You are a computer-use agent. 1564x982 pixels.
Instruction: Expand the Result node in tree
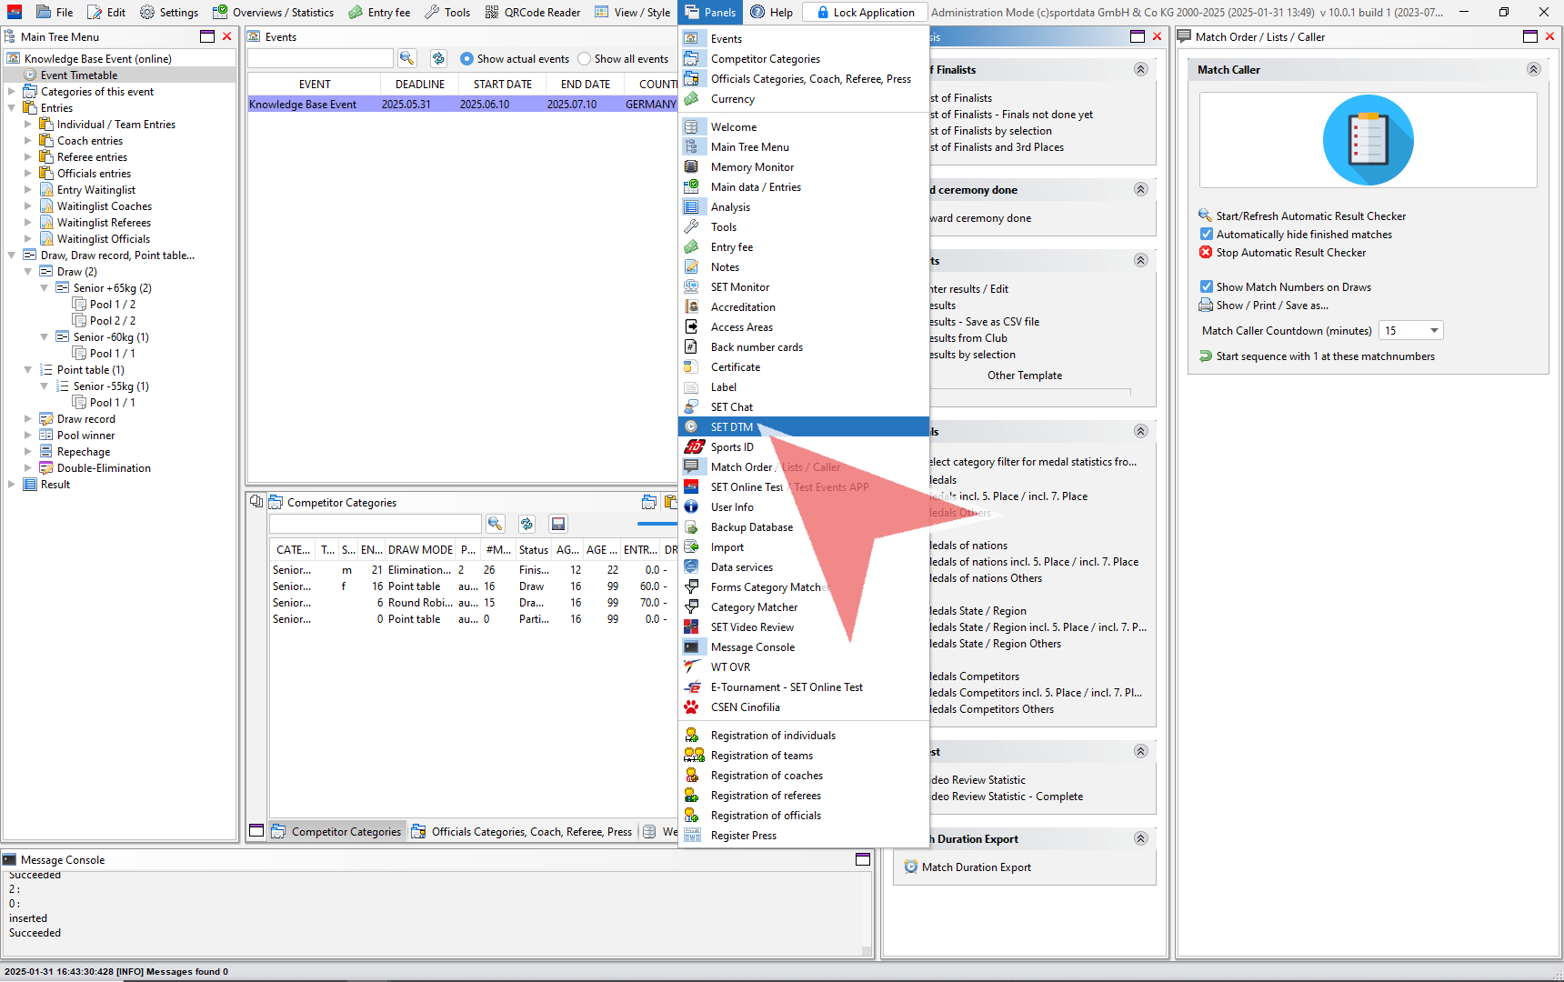(12, 485)
